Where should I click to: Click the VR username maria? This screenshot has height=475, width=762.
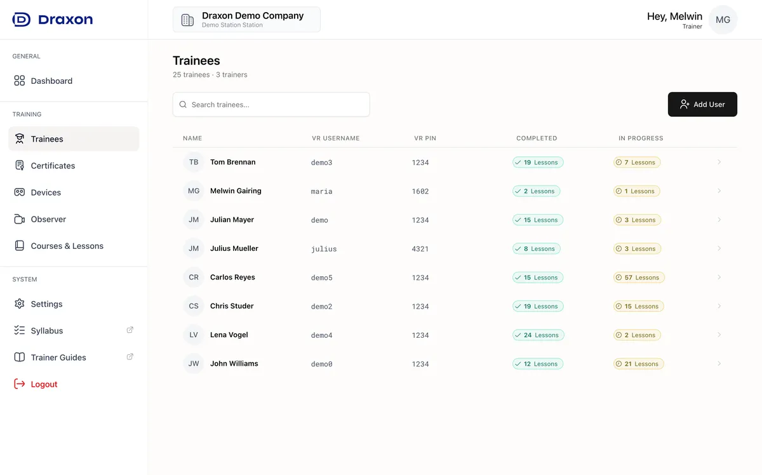tap(322, 191)
